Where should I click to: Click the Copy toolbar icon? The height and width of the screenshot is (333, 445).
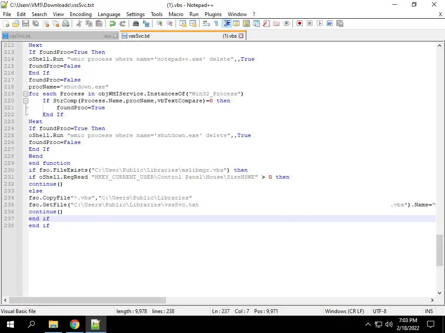click(x=89, y=23)
